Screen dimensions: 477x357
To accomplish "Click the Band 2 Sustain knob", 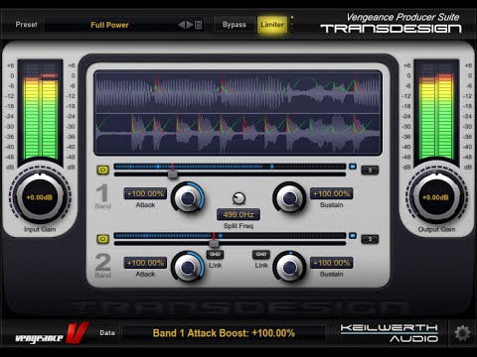I will click(289, 267).
